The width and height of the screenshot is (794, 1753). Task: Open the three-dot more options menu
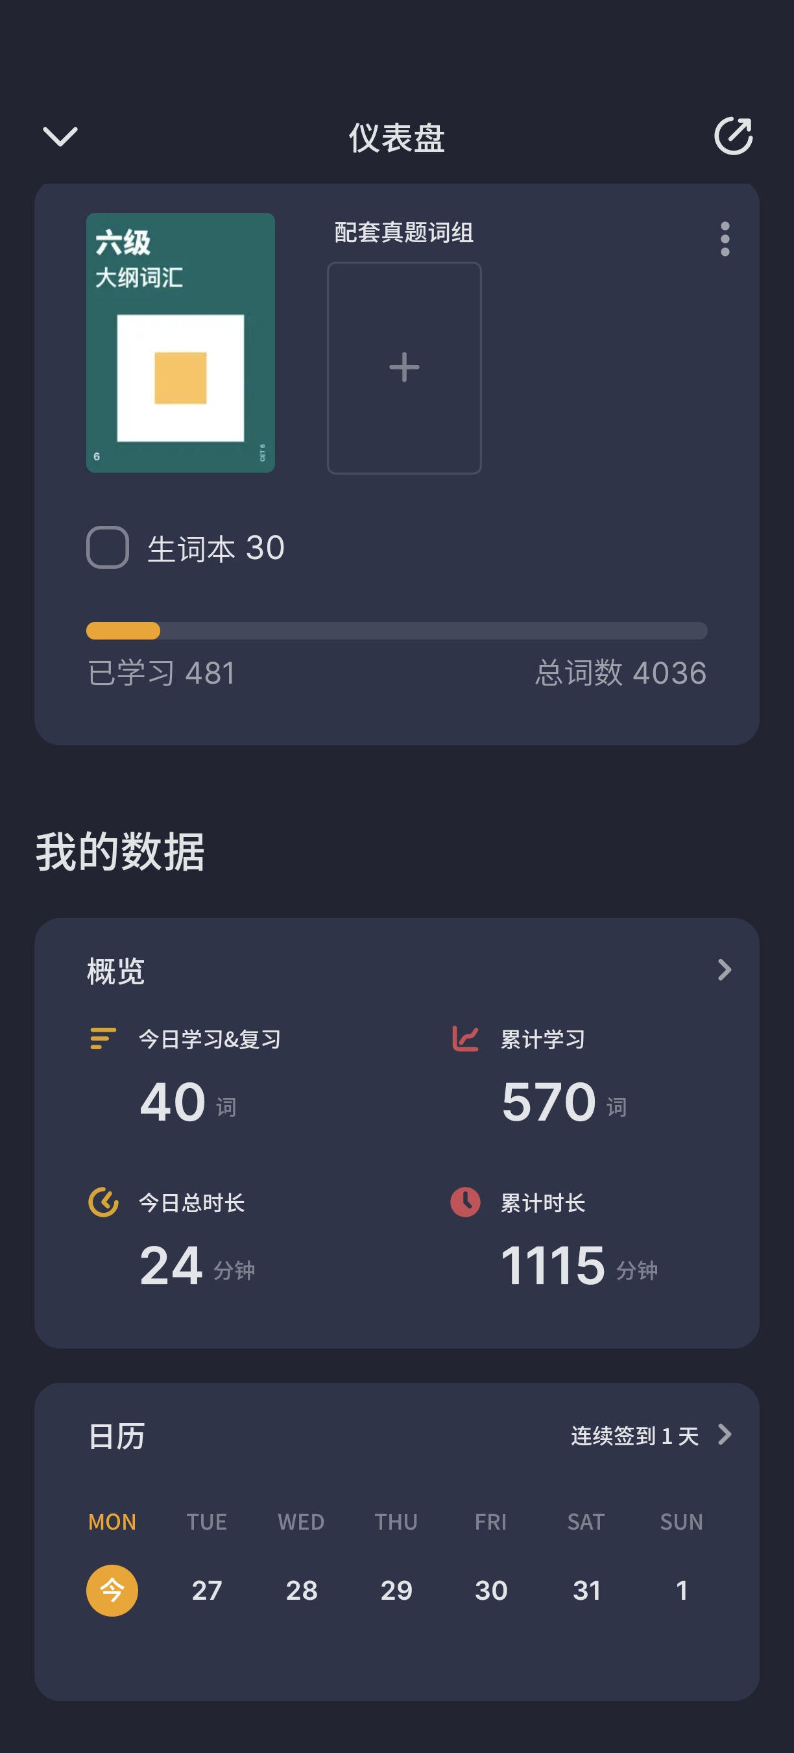pyautogui.click(x=725, y=239)
